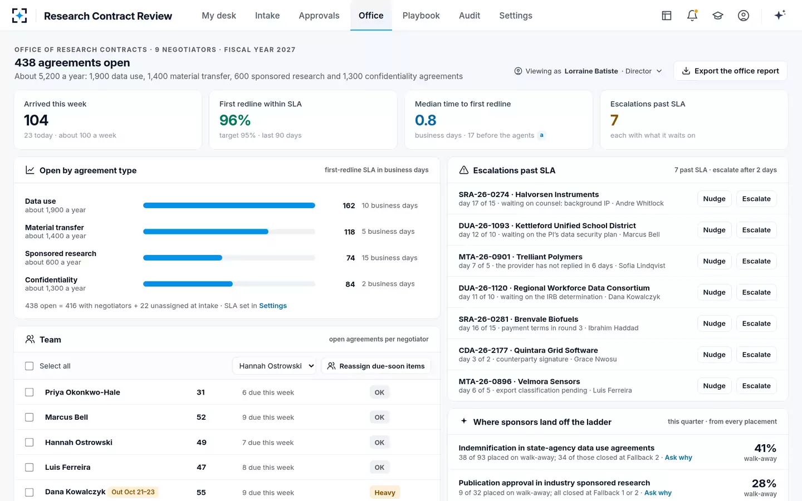This screenshot has width=802, height=501.
Task: Nudge SRA-26-0274 Halvorsen Instruments
Action: [714, 199]
